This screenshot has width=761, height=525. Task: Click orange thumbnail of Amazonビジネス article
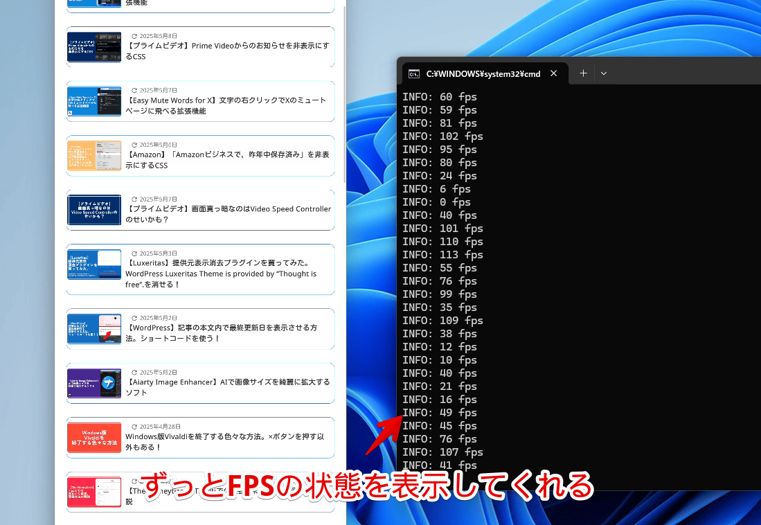tap(94, 156)
